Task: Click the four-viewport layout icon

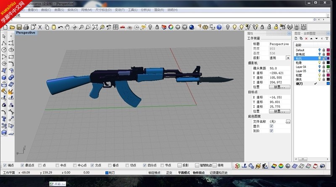Action: 116,27
